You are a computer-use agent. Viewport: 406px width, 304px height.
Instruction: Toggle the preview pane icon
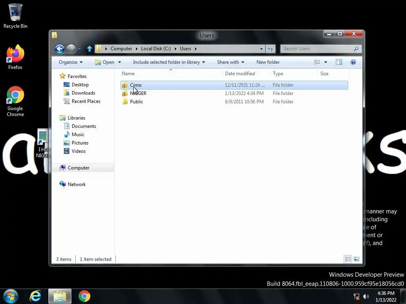[339, 62]
